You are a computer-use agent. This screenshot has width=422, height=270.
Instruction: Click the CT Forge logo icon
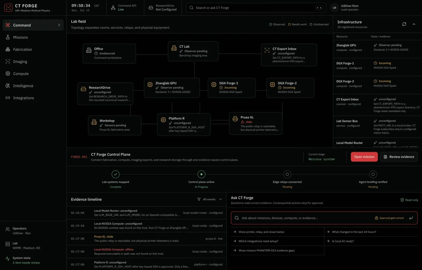pyautogui.click(x=8, y=8)
